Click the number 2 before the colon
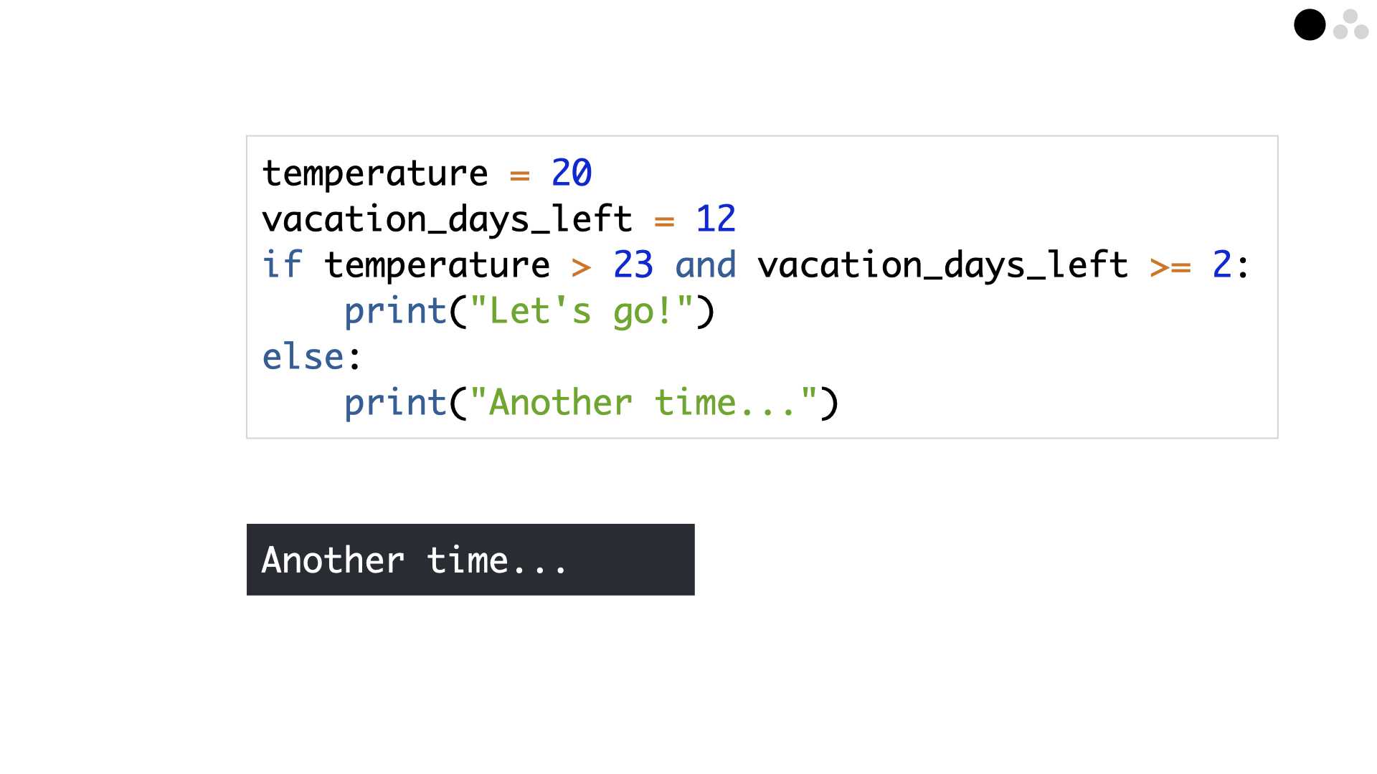Screen dimensions: 1377x774 point(1222,265)
